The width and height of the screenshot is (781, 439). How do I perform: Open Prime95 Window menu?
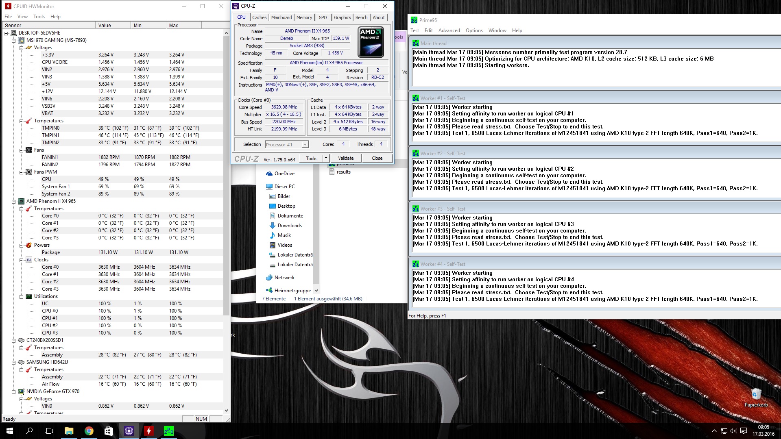[x=497, y=30]
